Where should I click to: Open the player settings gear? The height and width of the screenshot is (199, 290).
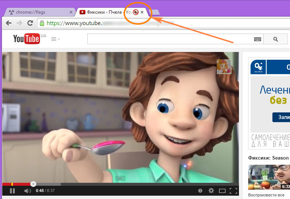(x=211, y=191)
